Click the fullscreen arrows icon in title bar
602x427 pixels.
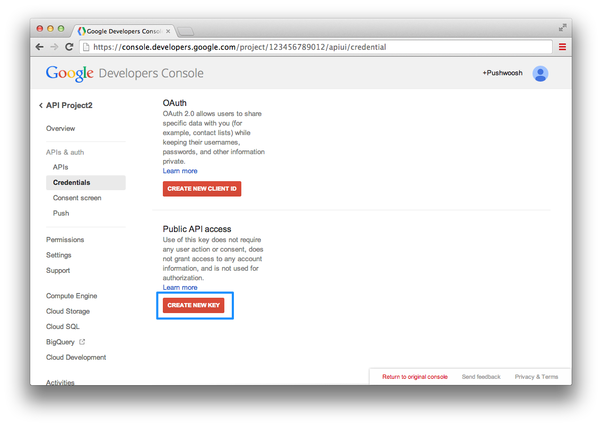pyautogui.click(x=562, y=28)
